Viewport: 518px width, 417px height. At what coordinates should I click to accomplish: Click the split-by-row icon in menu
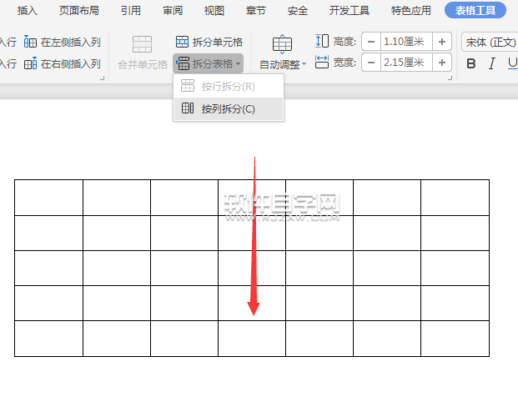(188, 86)
